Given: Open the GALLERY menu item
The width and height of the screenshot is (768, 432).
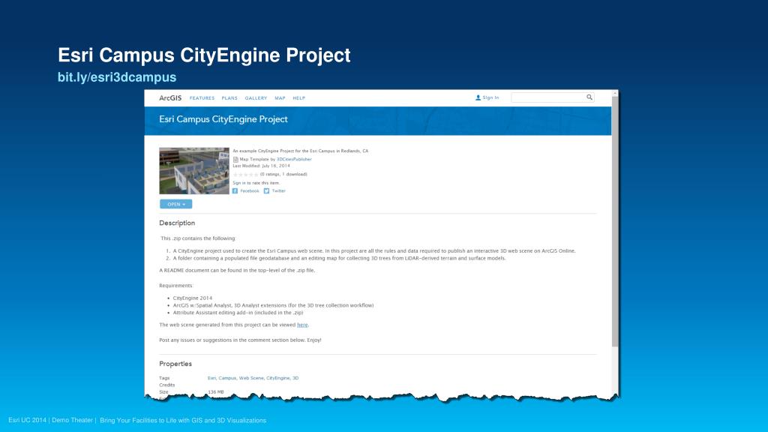Looking at the screenshot, I should (256, 98).
